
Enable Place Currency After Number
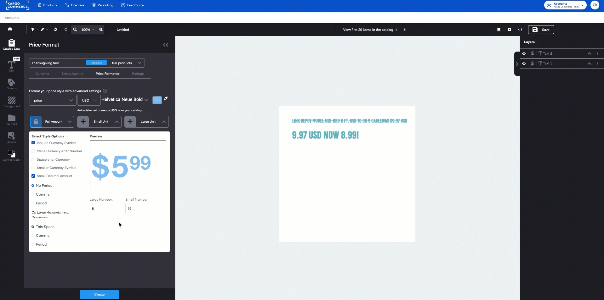(x=33, y=151)
